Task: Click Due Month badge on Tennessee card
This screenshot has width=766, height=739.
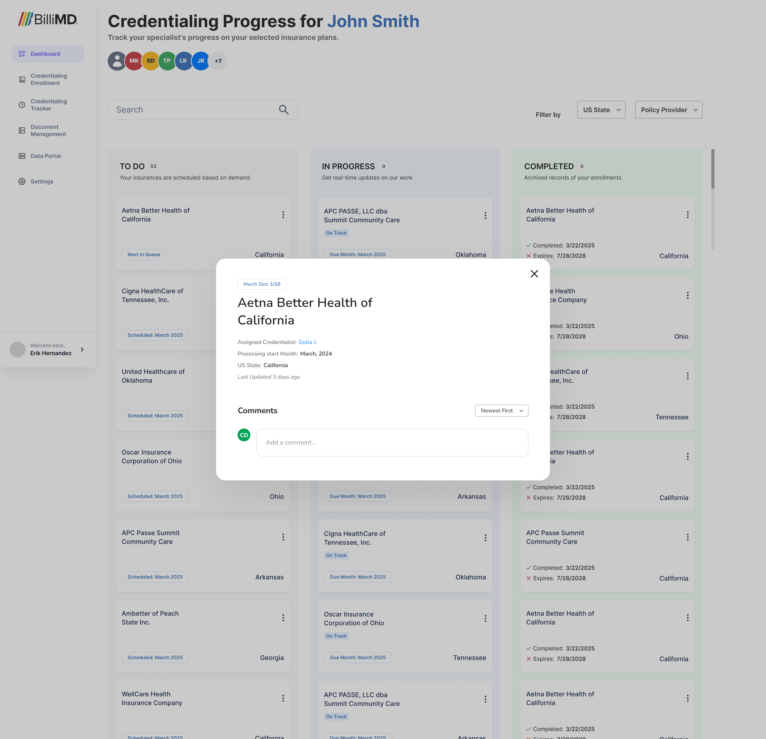Action: (357, 657)
